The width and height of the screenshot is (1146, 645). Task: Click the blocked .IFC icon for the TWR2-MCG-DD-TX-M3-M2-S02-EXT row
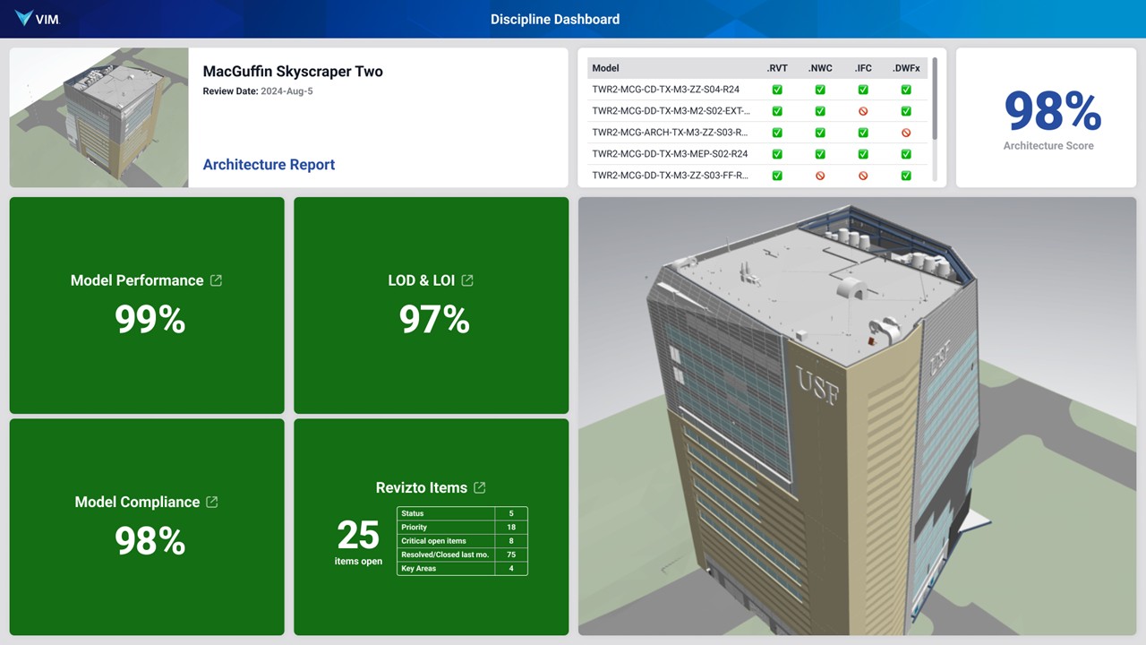863,111
